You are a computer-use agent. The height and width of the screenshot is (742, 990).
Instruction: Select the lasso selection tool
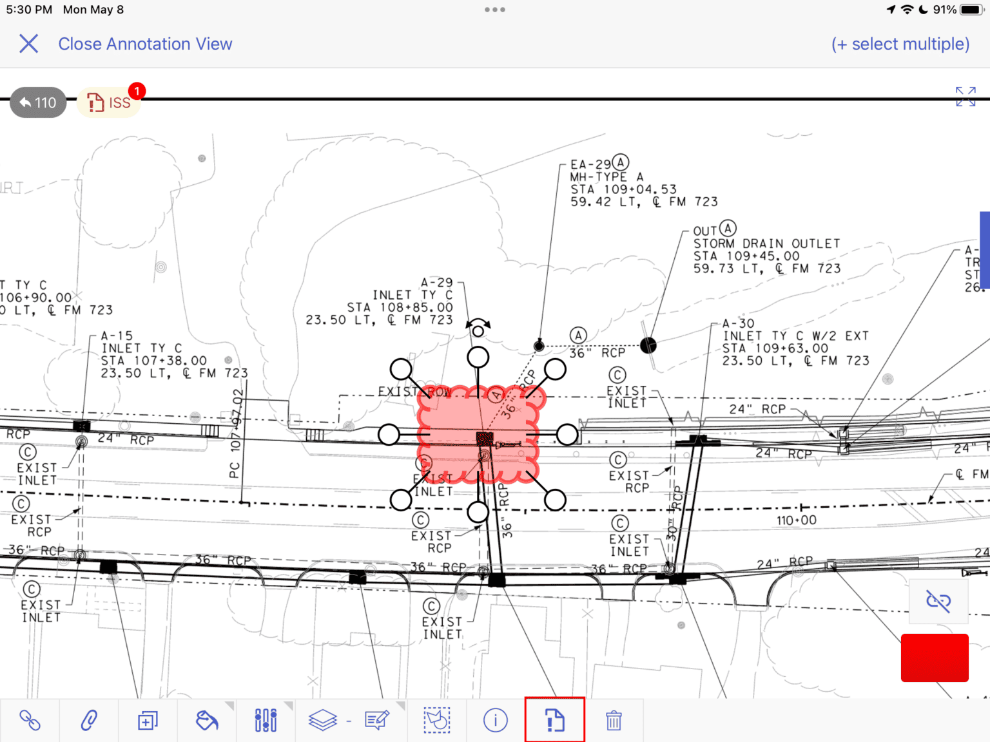437,721
